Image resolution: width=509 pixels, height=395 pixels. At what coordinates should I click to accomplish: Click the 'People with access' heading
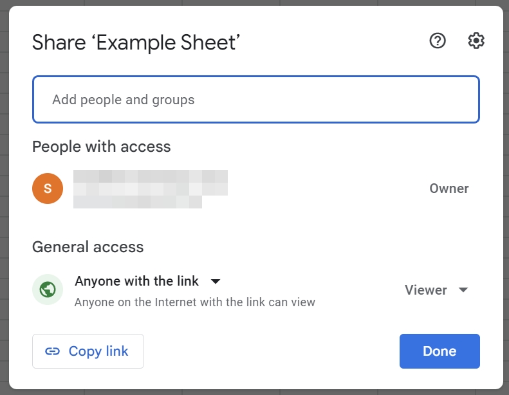pyautogui.click(x=101, y=147)
